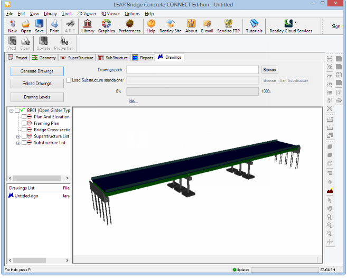Click the Properties toolbar icon
Image resolution: width=347 pixels, height=278 pixels.
click(63, 43)
